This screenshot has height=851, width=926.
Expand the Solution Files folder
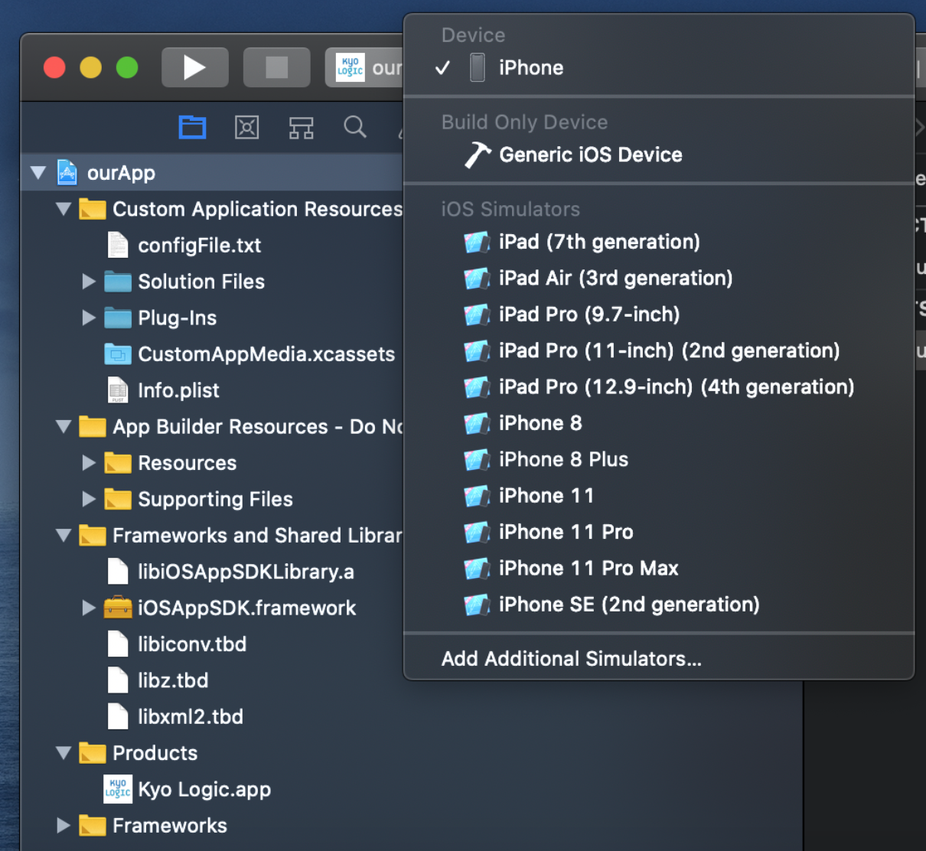89,282
